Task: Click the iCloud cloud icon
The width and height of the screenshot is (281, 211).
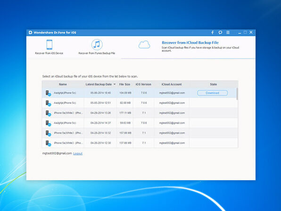Action: 144,44
